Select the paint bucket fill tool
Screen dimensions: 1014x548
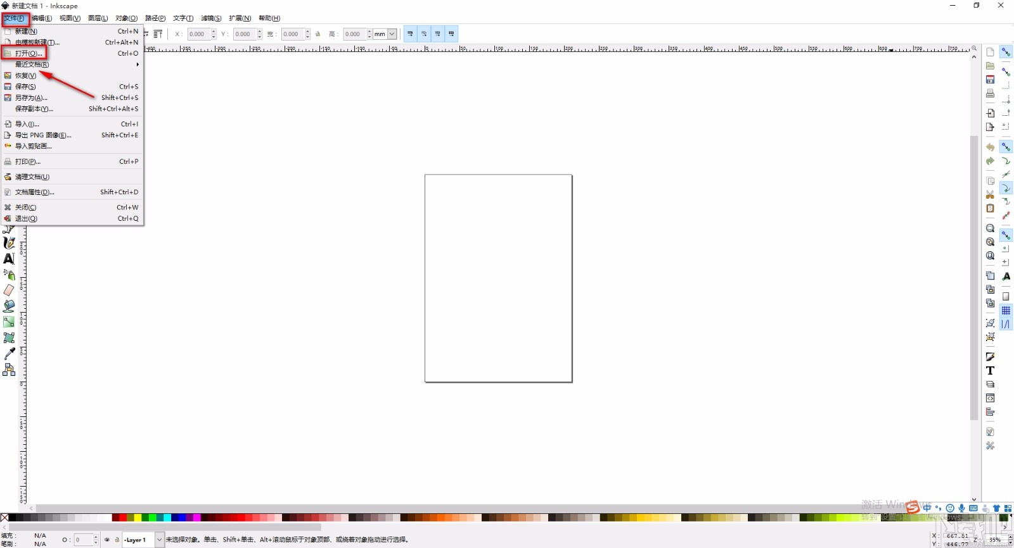point(9,306)
